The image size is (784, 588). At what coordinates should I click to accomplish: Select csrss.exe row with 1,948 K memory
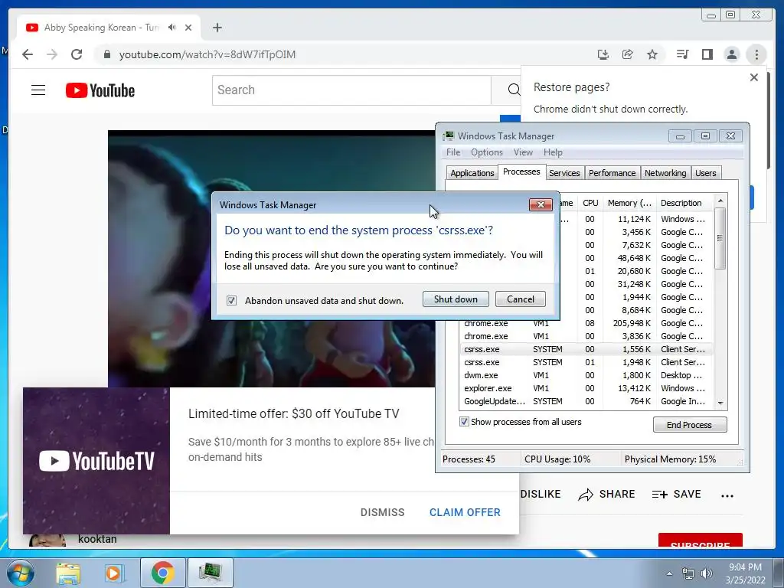[586, 362]
